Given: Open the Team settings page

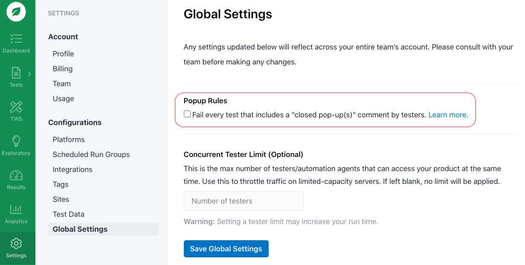Looking at the screenshot, I should 62,84.
